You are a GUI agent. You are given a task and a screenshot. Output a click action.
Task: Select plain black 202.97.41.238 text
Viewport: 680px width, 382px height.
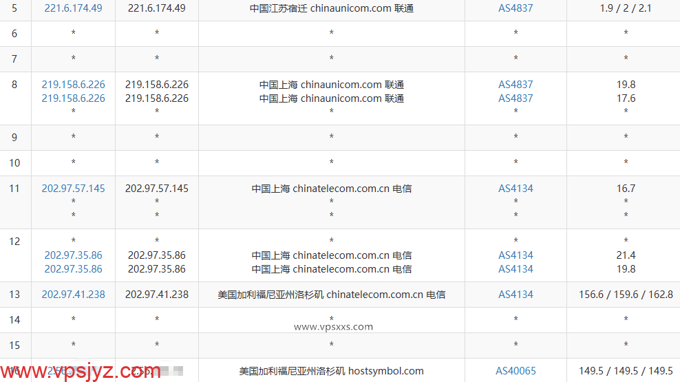click(156, 295)
